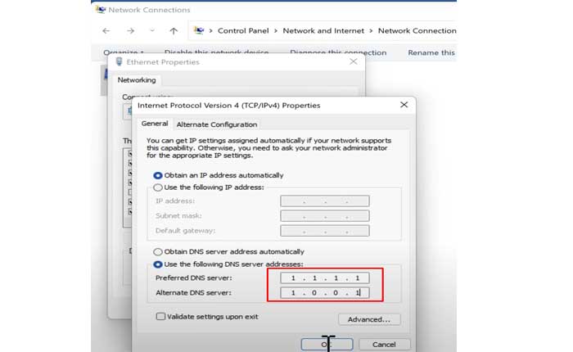Open the Advanced... settings button
Image resolution: width=573 pixels, height=352 pixels.
[x=369, y=319]
